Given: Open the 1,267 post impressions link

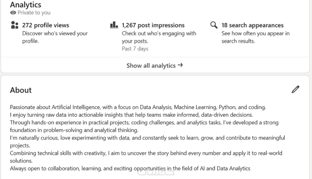Looking at the screenshot, I should pyautogui.click(x=153, y=25).
